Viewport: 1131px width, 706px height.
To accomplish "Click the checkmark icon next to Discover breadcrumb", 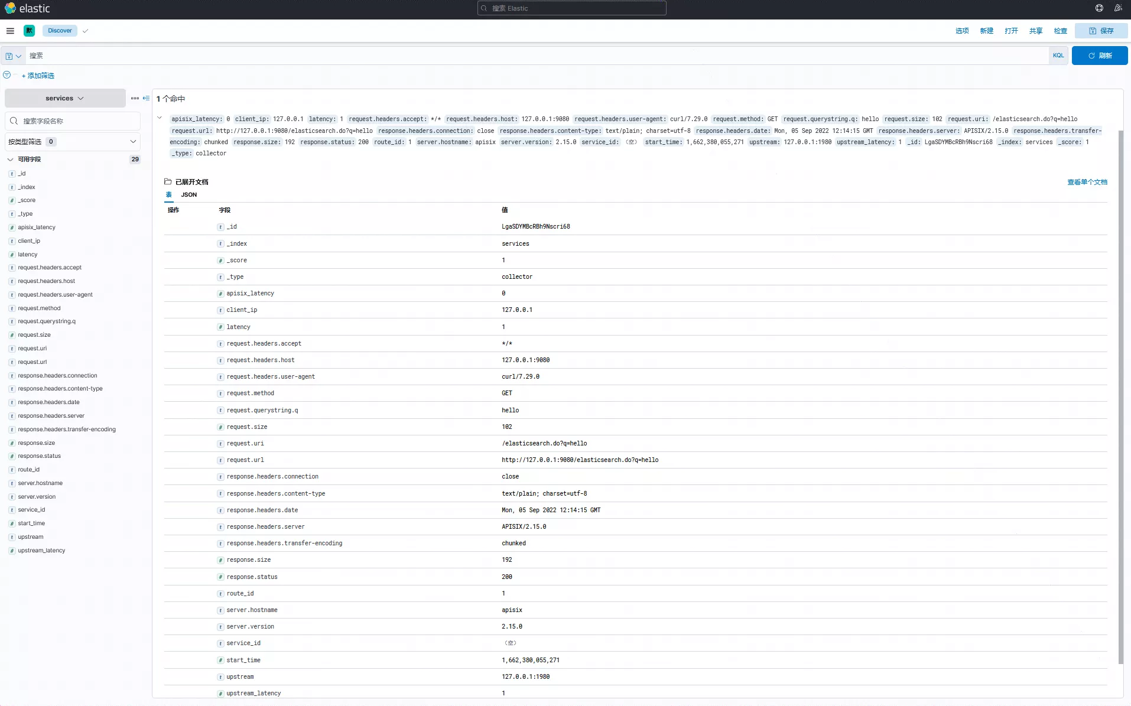I will (x=86, y=31).
